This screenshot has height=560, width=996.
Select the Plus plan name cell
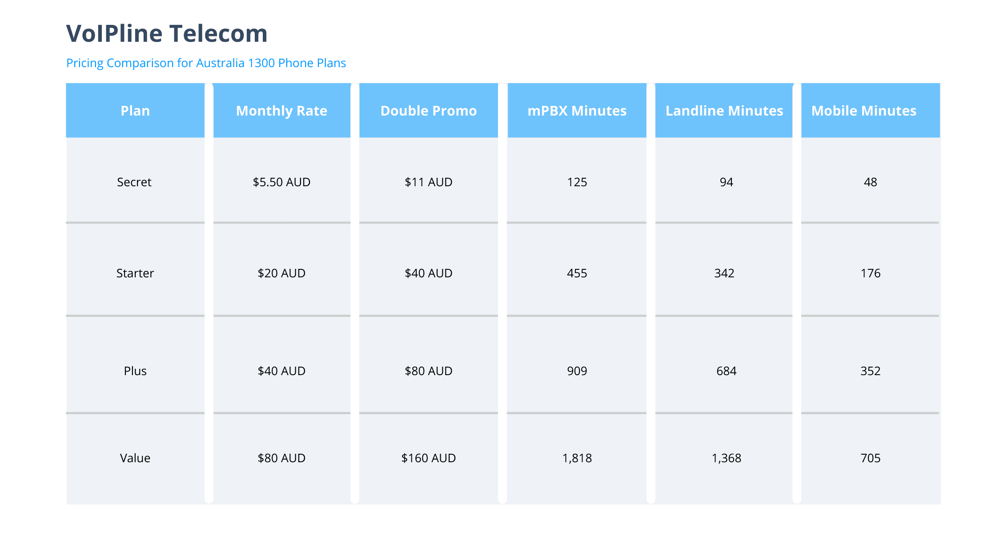coord(135,371)
